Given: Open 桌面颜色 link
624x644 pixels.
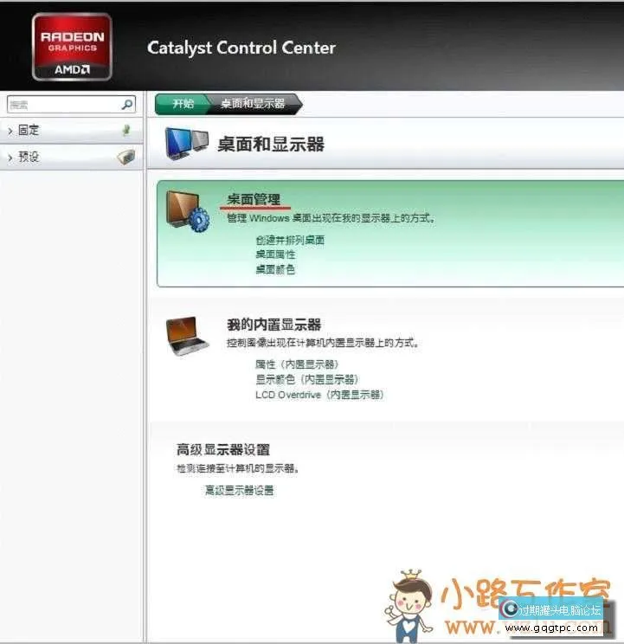Looking at the screenshot, I should pyautogui.click(x=275, y=269).
